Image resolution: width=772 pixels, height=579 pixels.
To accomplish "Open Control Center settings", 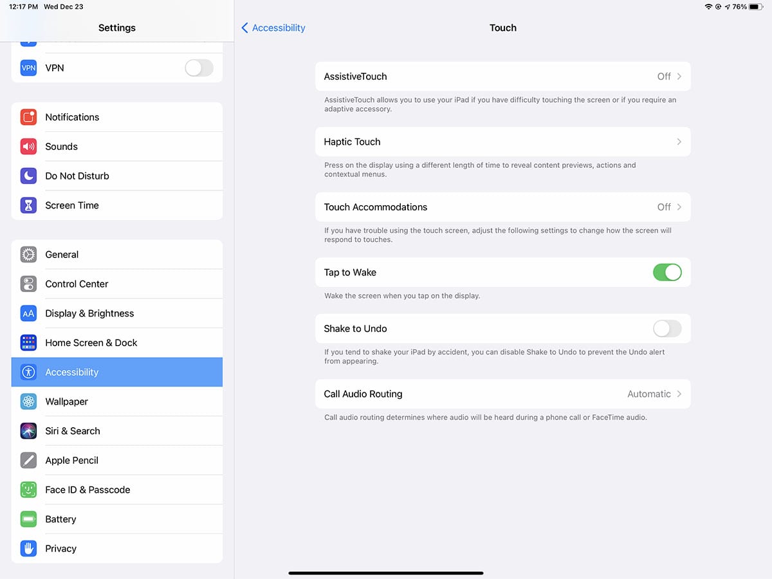I will [x=117, y=284].
